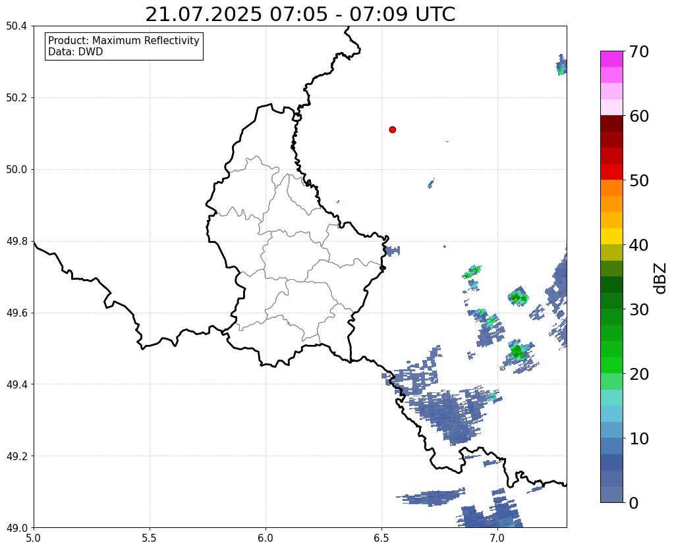674x549 pixels.
Task: Click the dark maroon colorbar segment below 60
Action: coord(611,124)
